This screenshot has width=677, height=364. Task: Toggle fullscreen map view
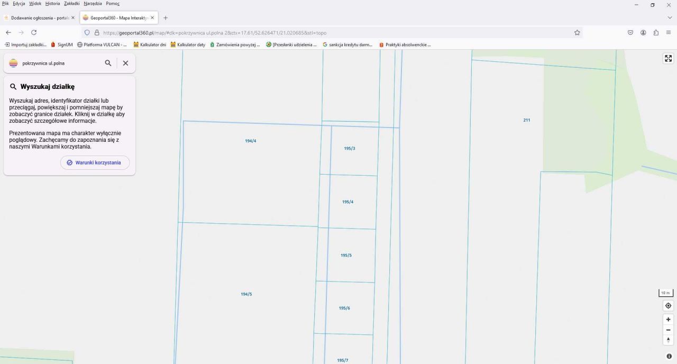tap(668, 59)
